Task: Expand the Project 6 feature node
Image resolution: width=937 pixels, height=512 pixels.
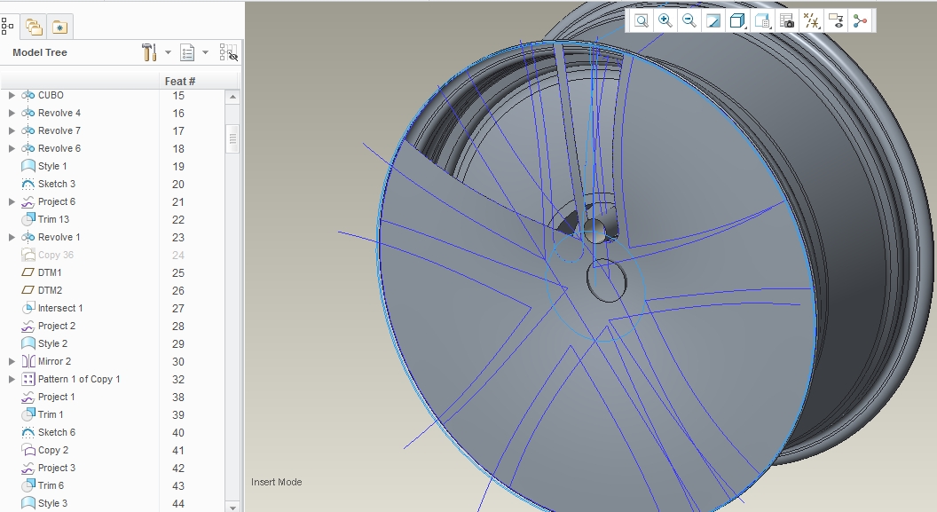Action: tap(12, 201)
